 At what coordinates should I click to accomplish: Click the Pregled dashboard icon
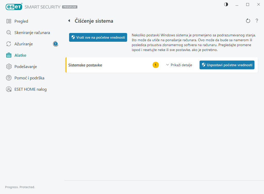click(9, 21)
